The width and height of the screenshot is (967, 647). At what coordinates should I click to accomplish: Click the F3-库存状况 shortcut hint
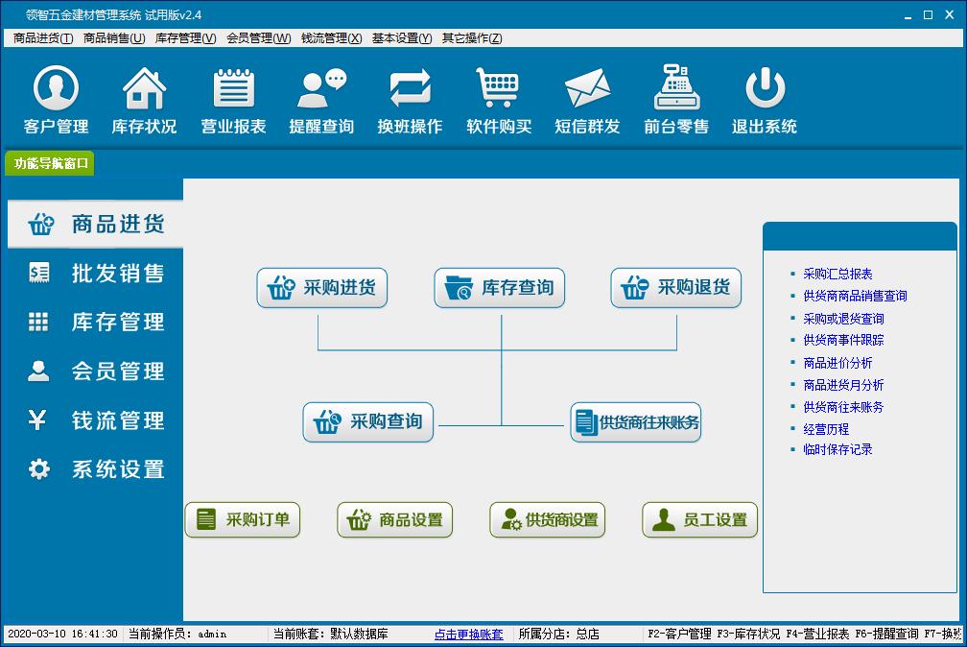[x=748, y=634]
